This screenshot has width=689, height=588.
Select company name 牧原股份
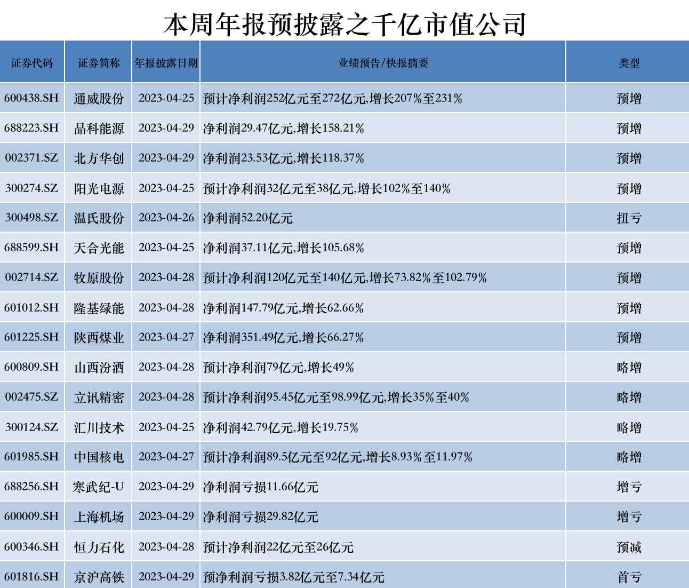[99, 277]
